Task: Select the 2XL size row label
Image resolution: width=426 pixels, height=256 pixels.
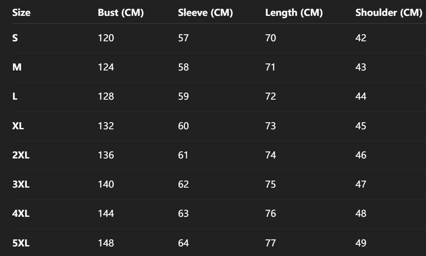Action: point(21,155)
